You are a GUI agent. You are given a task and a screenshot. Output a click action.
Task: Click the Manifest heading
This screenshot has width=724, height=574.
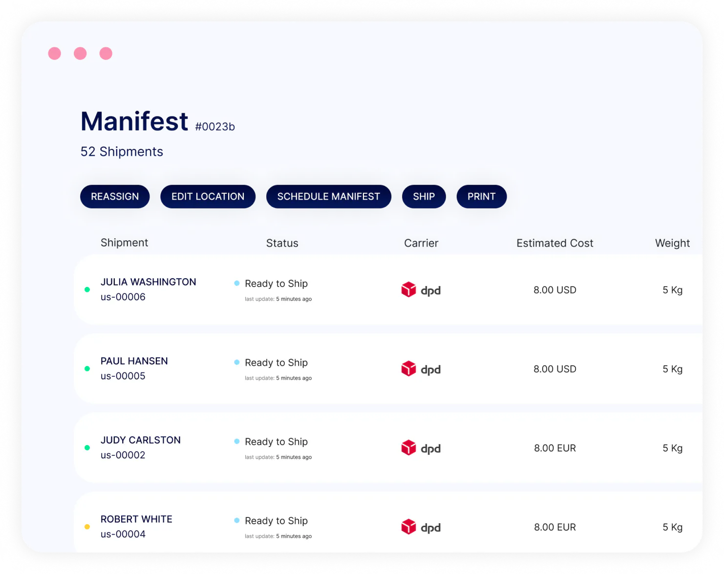[x=134, y=121]
